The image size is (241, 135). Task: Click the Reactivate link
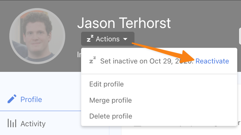pos(212,61)
